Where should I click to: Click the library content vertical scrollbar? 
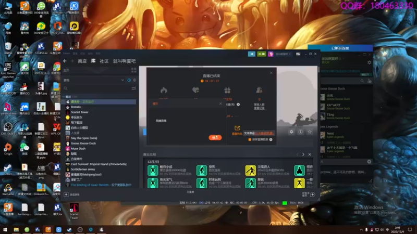[x=318, y=70]
